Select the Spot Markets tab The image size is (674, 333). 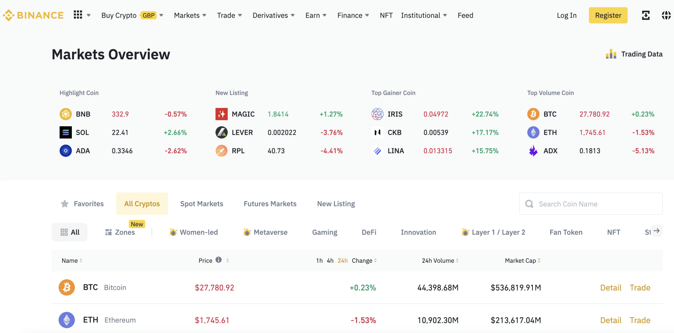pos(202,203)
